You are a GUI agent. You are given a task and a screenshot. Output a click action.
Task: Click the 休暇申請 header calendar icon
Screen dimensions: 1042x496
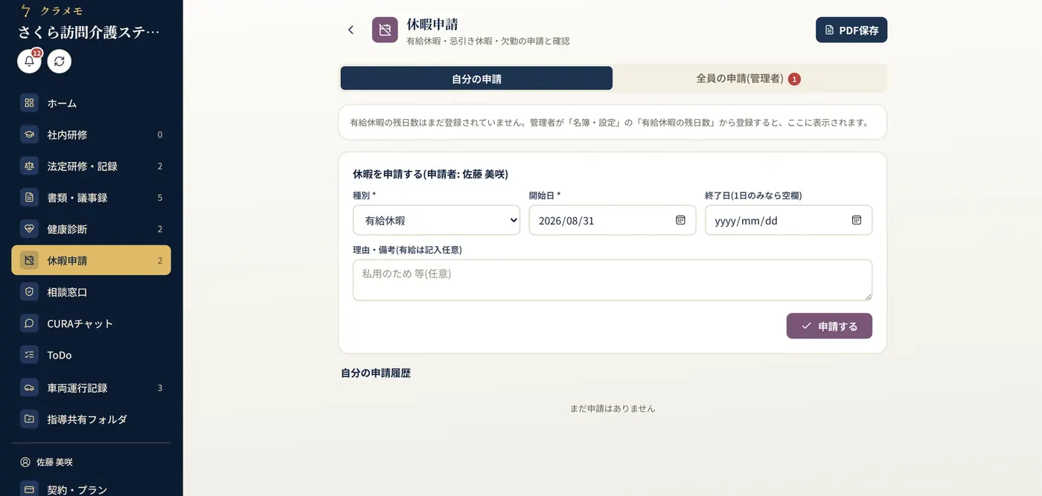[x=385, y=30]
